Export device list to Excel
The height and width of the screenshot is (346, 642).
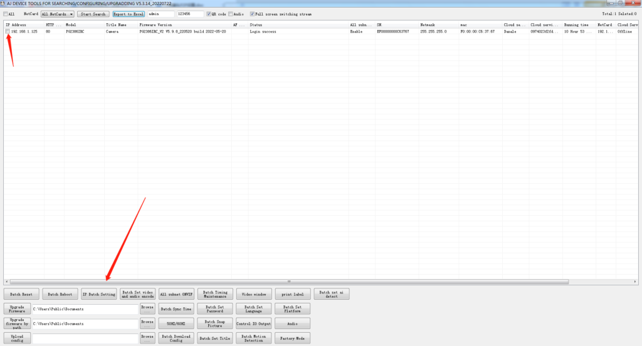(x=129, y=14)
